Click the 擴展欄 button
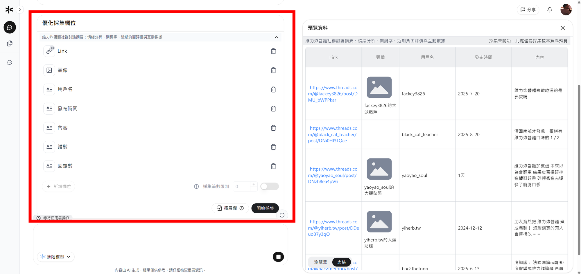Viewport: 581px width, 274px height. click(x=230, y=208)
